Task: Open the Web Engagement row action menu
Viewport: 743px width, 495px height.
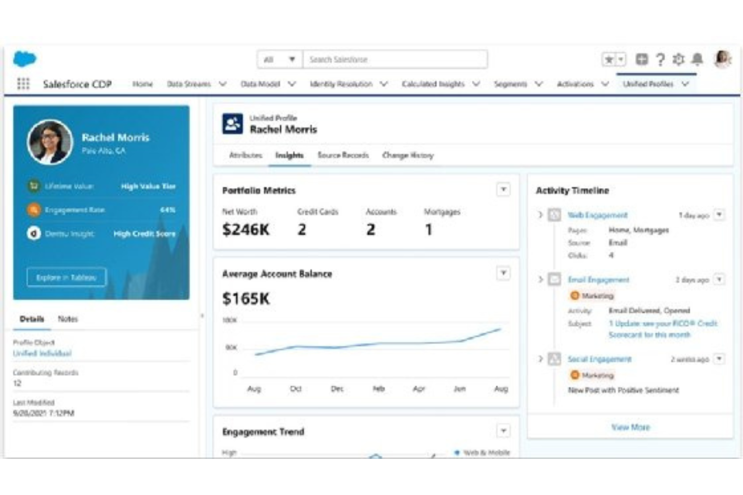Action: click(x=719, y=215)
